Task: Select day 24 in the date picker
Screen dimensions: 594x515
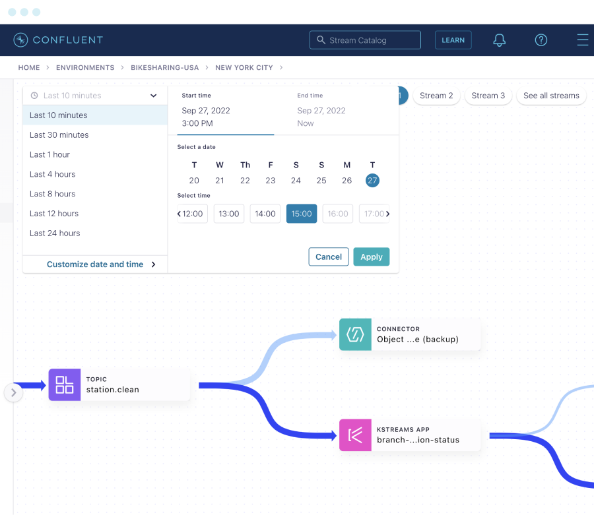Action: pos(296,180)
